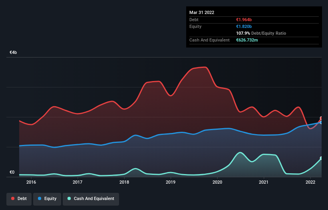The height and width of the screenshot is (210, 328).
Task: Click the red Debt legend dot
Action: coord(13,198)
